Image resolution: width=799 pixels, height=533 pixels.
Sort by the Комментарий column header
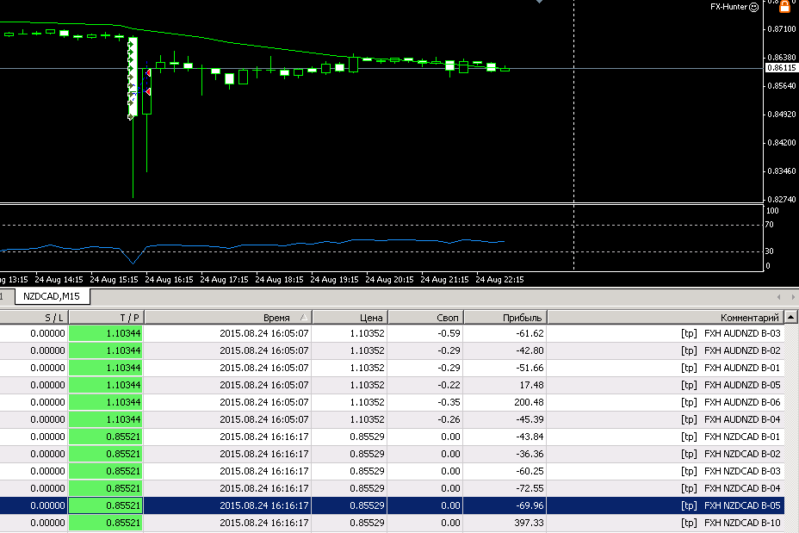(666, 318)
